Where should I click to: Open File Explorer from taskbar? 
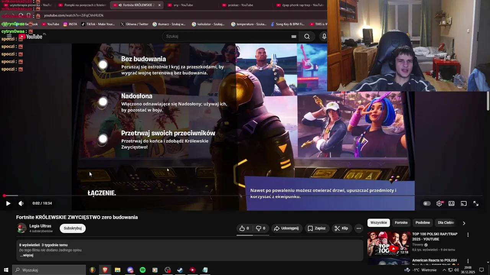118,270
